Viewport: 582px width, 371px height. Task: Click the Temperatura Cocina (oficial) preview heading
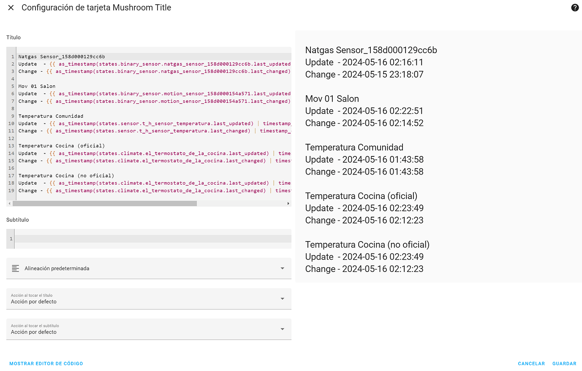pyautogui.click(x=361, y=196)
